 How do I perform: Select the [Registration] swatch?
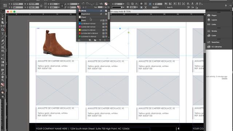92,14
